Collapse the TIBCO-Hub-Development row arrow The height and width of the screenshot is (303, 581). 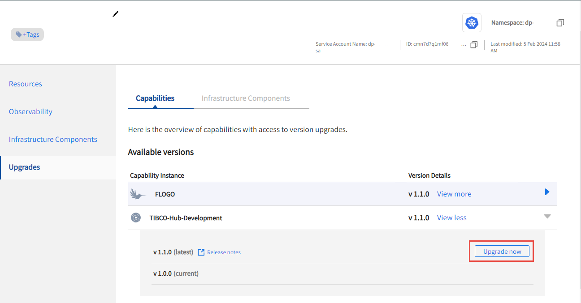click(x=547, y=216)
